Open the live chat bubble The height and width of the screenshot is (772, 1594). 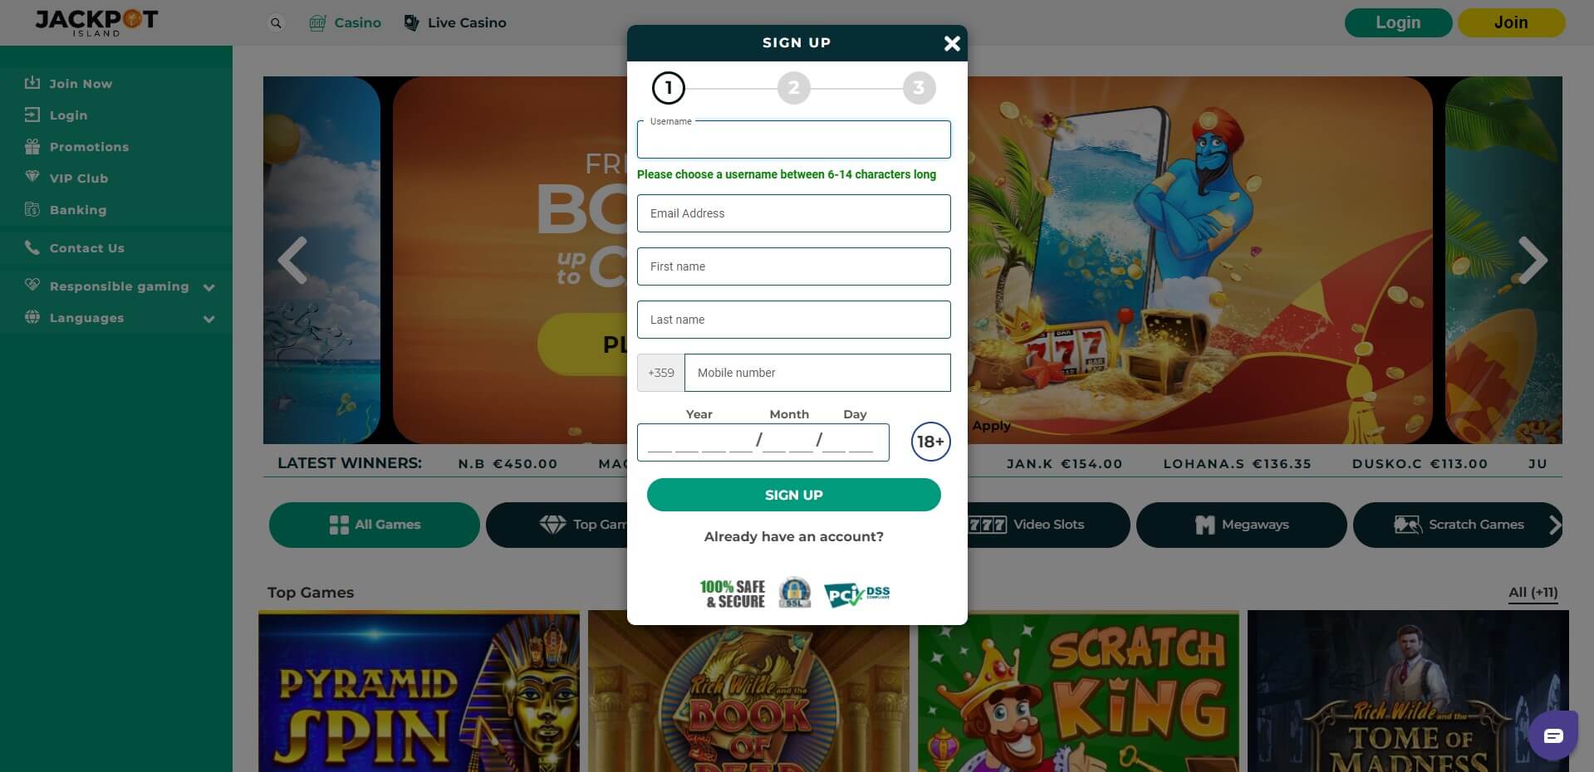(1553, 735)
